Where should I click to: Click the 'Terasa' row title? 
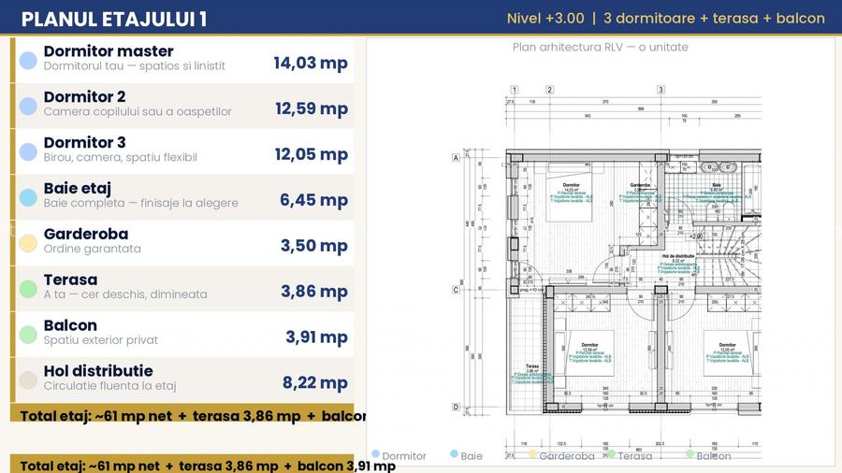pyautogui.click(x=70, y=279)
